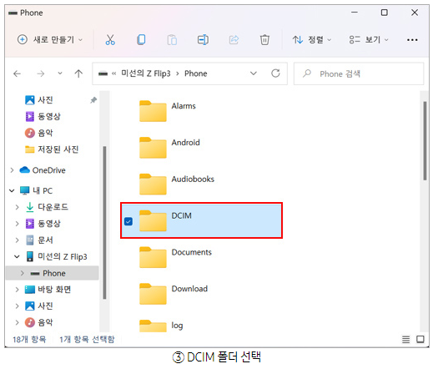This screenshot has height=369, width=433.
Task: Select the Alarms folder icon
Action: [x=153, y=111]
